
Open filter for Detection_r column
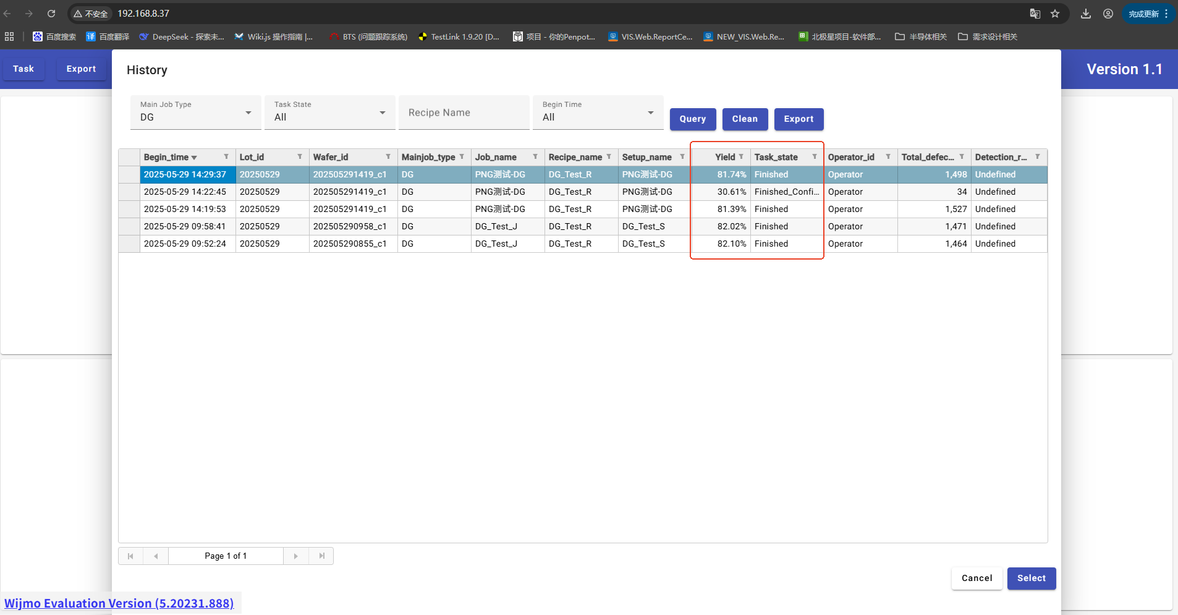coord(1038,157)
